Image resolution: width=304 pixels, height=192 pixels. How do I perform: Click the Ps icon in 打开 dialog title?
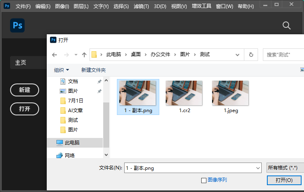(53, 40)
